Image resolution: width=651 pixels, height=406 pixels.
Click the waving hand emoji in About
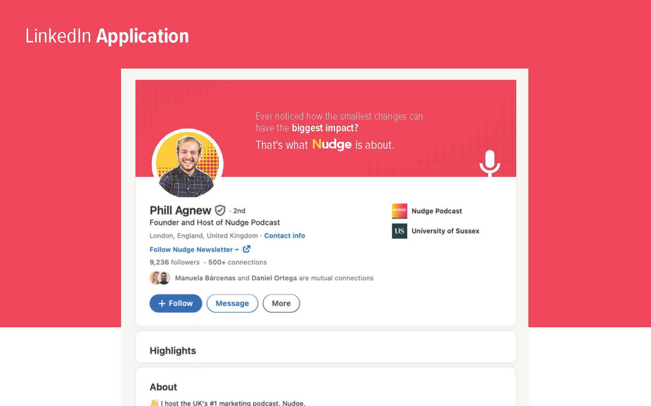coord(154,402)
